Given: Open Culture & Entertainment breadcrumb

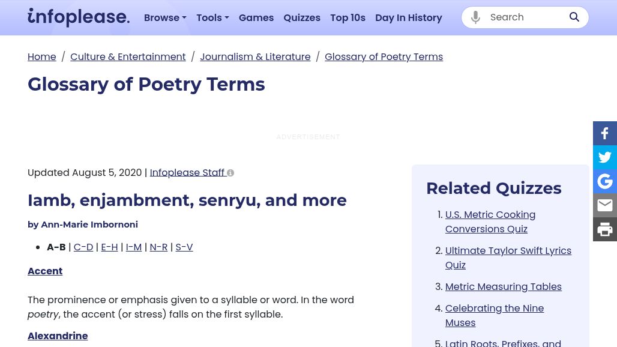Looking at the screenshot, I should [128, 56].
